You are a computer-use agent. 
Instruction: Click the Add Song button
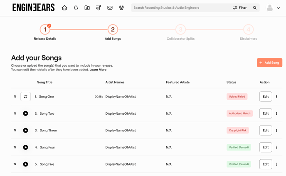269,63
